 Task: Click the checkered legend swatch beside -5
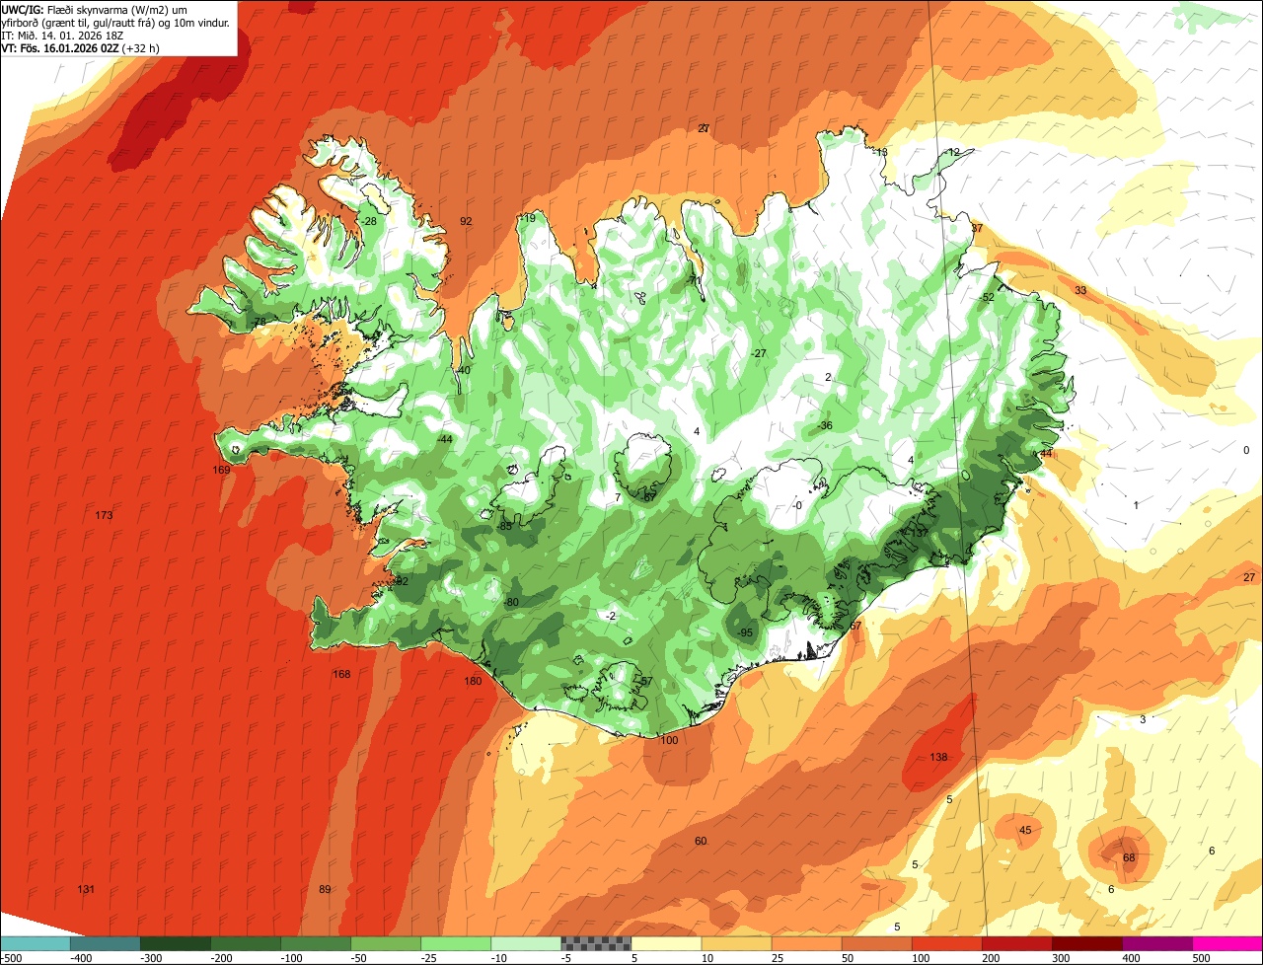[x=596, y=943]
